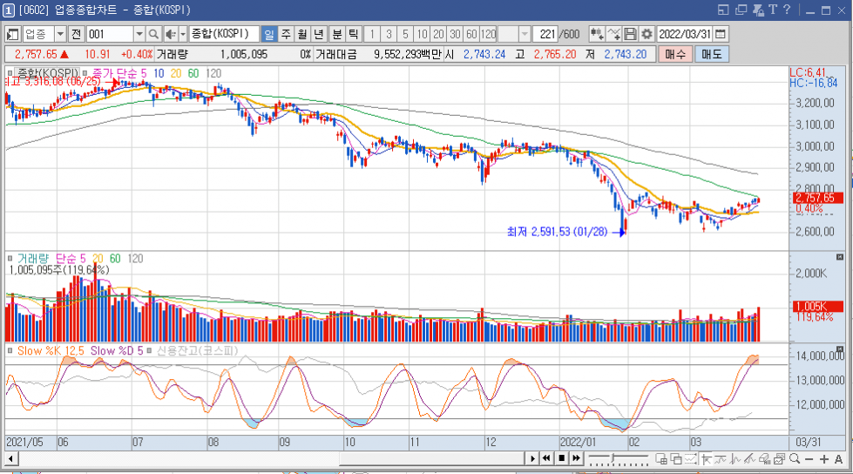Click the 매수 buy button

click(675, 54)
